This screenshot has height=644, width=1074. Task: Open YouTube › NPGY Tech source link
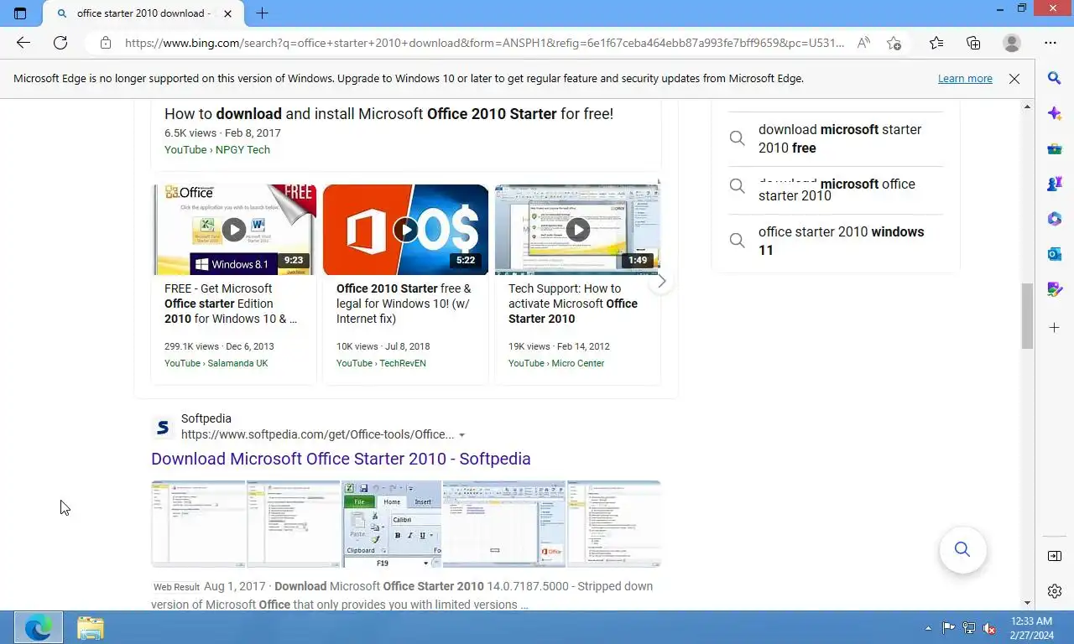tap(217, 150)
